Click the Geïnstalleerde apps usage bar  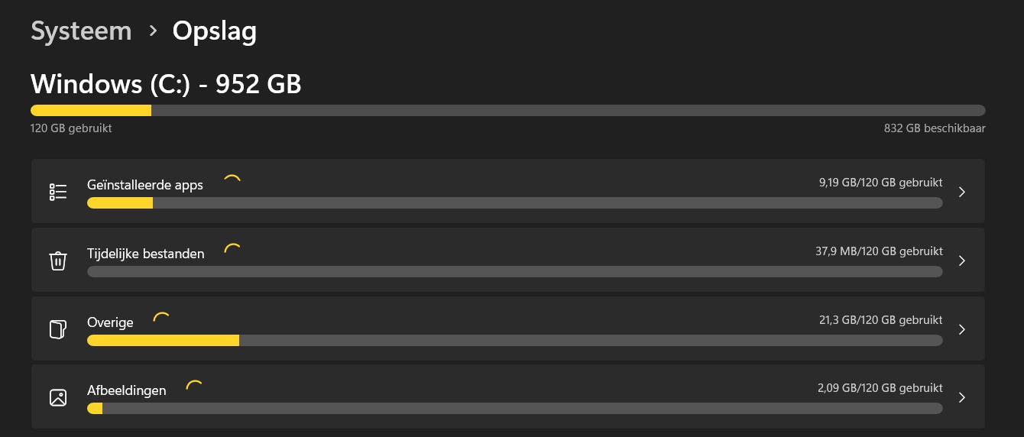point(514,202)
